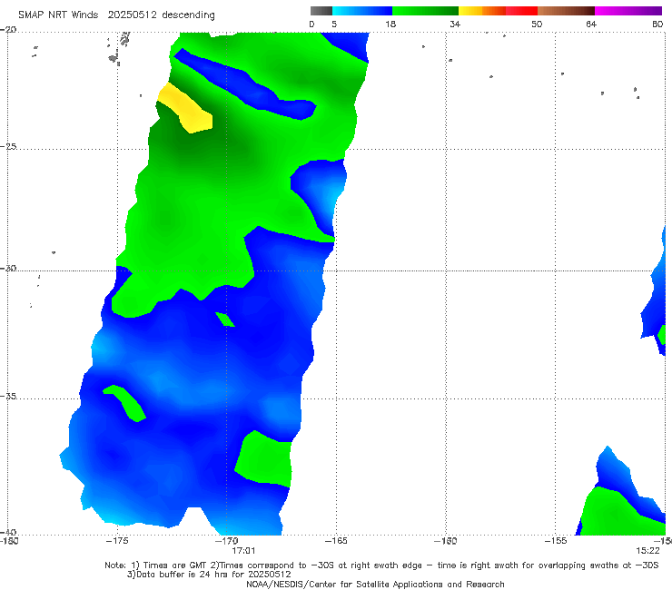
Task: Click the '3)Data buffer is 24 hrs' note line
Action: [209, 575]
